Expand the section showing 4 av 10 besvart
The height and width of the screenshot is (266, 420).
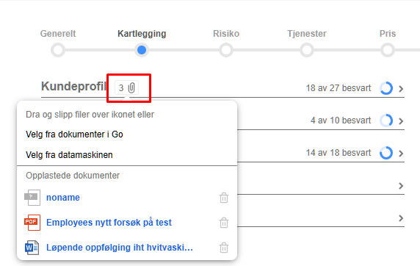coord(401,121)
